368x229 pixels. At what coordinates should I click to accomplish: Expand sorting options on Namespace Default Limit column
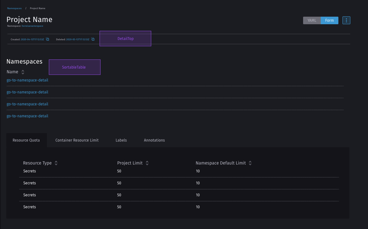(250, 163)
